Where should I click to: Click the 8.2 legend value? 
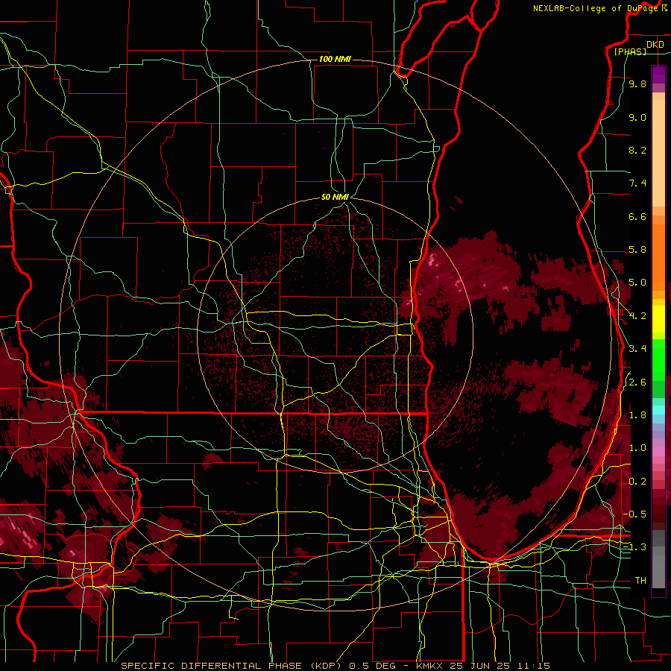click(637, 150)
